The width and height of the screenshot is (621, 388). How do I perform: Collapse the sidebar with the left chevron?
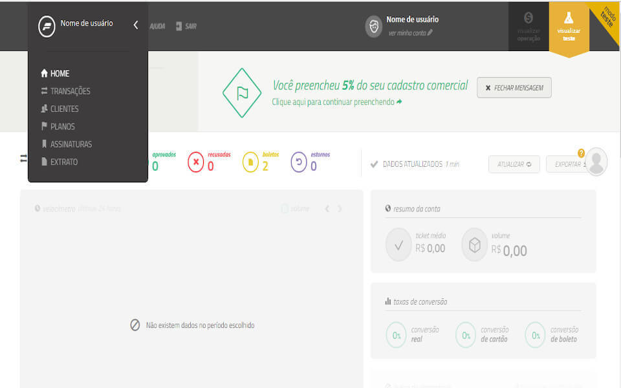click(x=135, y=25)
